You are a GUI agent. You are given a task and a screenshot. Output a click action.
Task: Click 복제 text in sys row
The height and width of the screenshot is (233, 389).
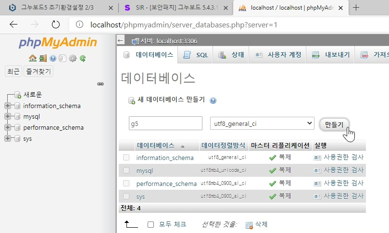(x=285, y=196)
